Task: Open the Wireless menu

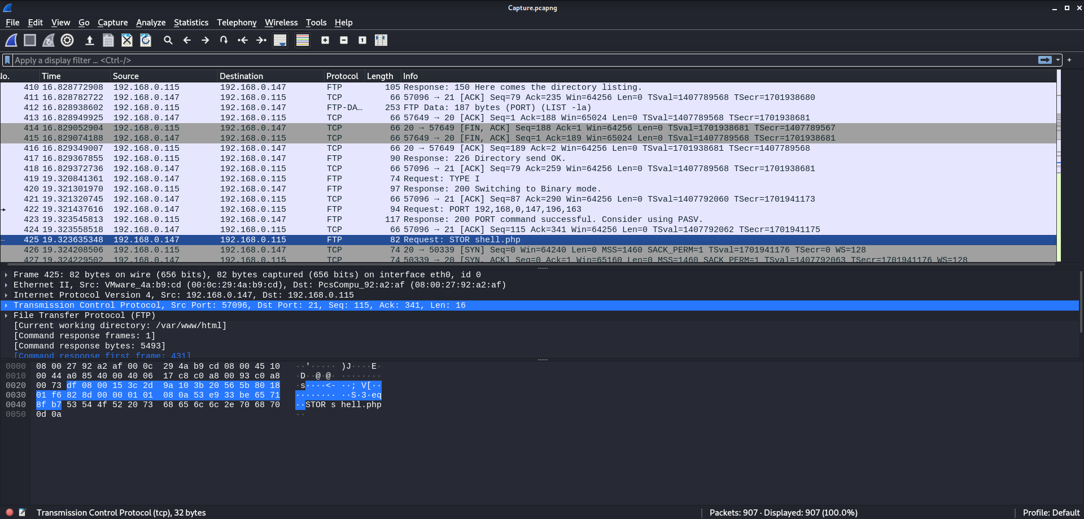Action: click(x=281, y=23)
